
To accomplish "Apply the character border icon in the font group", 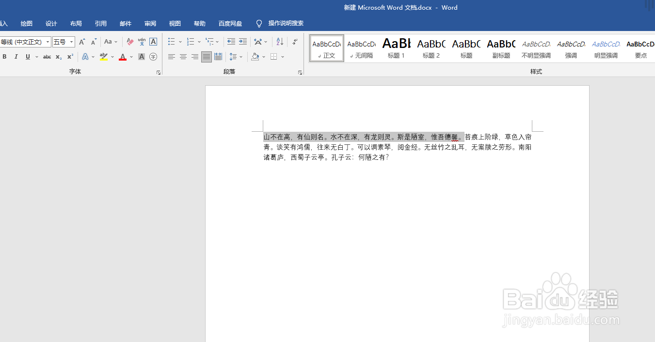I will pos(153,41).
